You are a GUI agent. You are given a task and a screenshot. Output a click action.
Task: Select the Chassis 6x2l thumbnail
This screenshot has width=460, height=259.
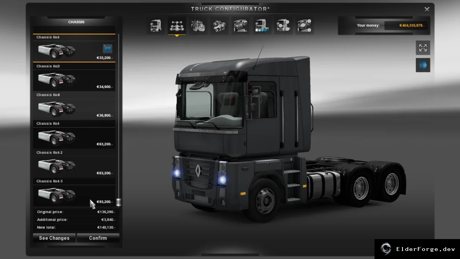(x=57, y=80)
